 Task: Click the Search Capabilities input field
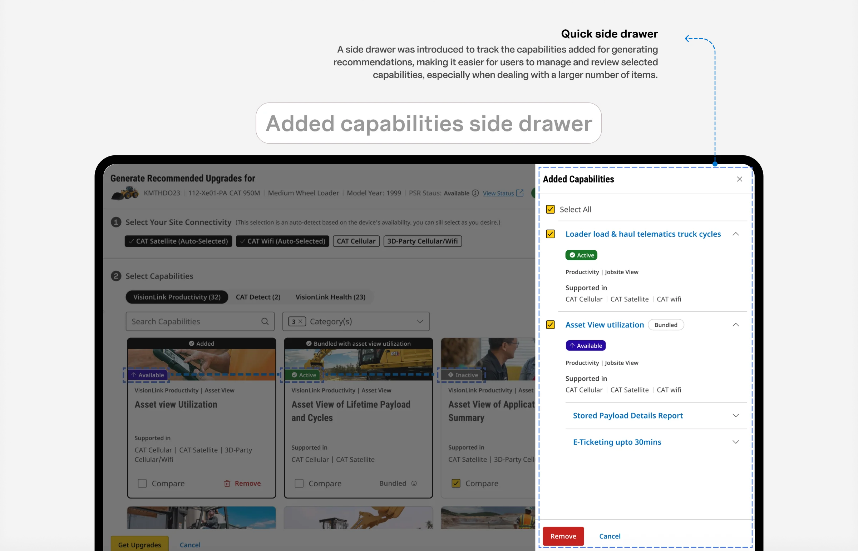tap(200, 321)
